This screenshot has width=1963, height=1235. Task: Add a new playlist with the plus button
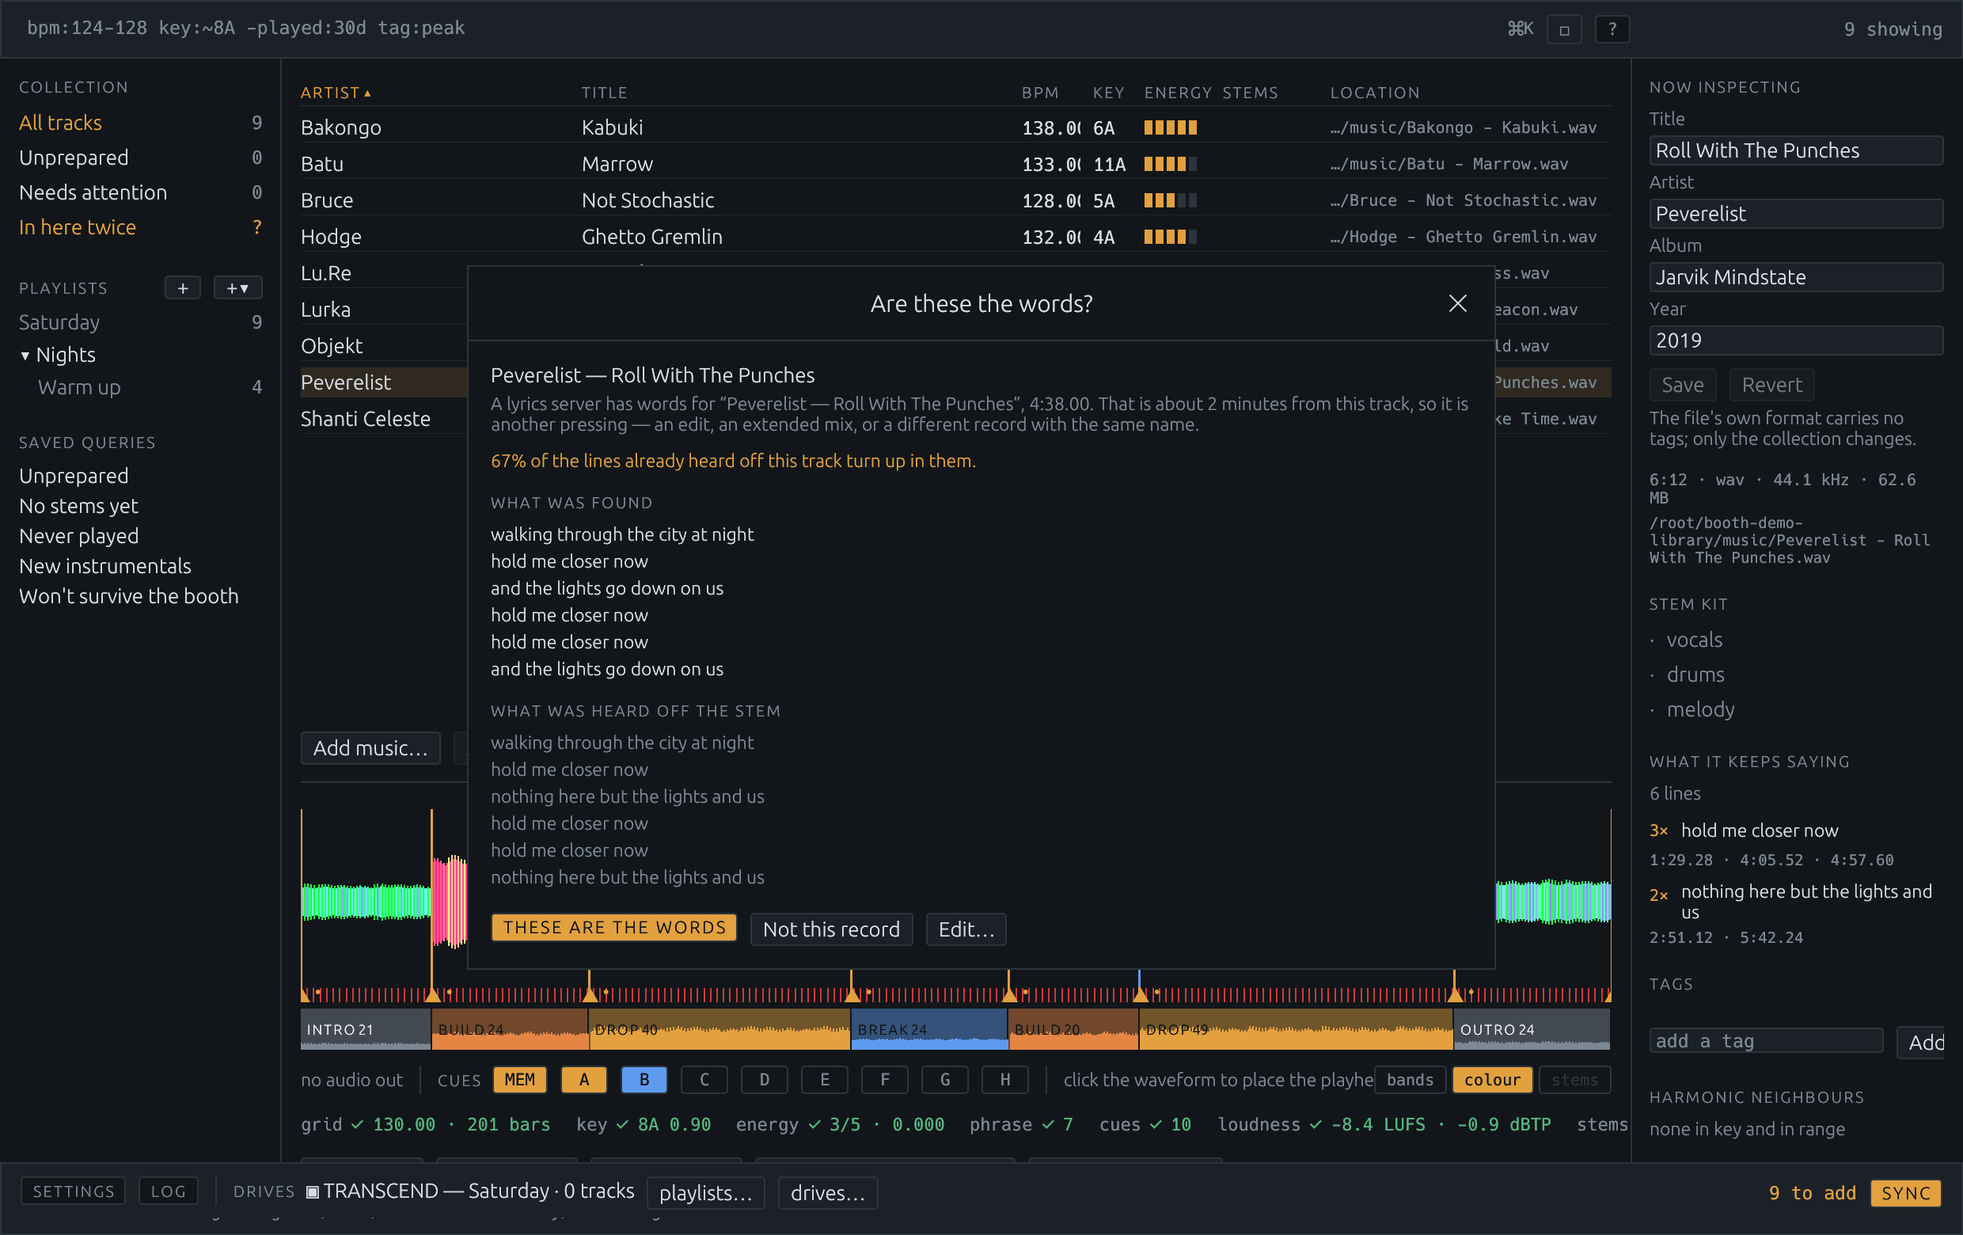point(183,287)
